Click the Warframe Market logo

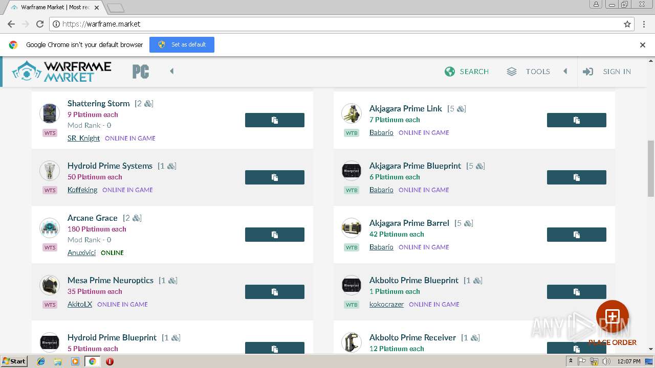tap(61, 72)
